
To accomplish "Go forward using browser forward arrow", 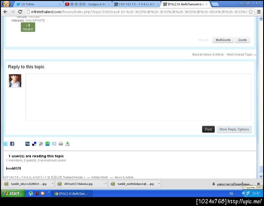I will tap(13, 12).
